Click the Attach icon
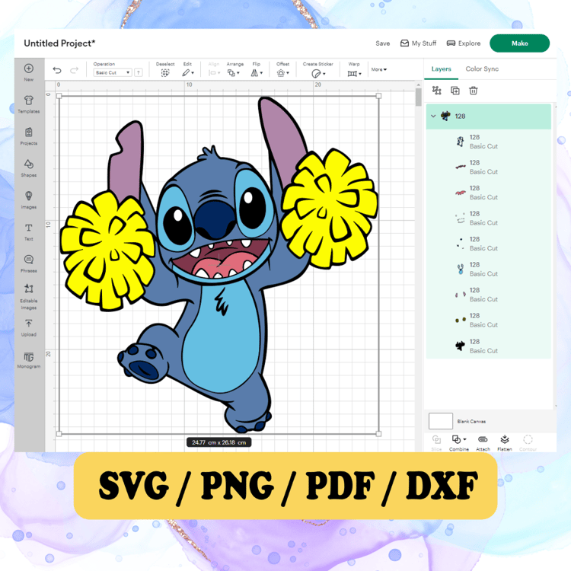The height and width of the screenshot is (571, 571). pyautogui.click(x=483, y=439)
